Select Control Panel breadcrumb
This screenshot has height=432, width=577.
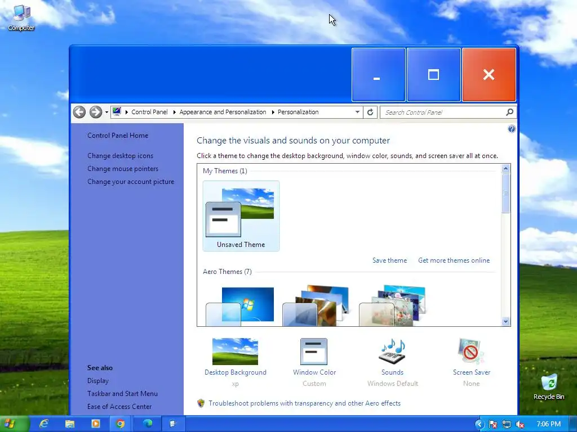pos(149,112)
